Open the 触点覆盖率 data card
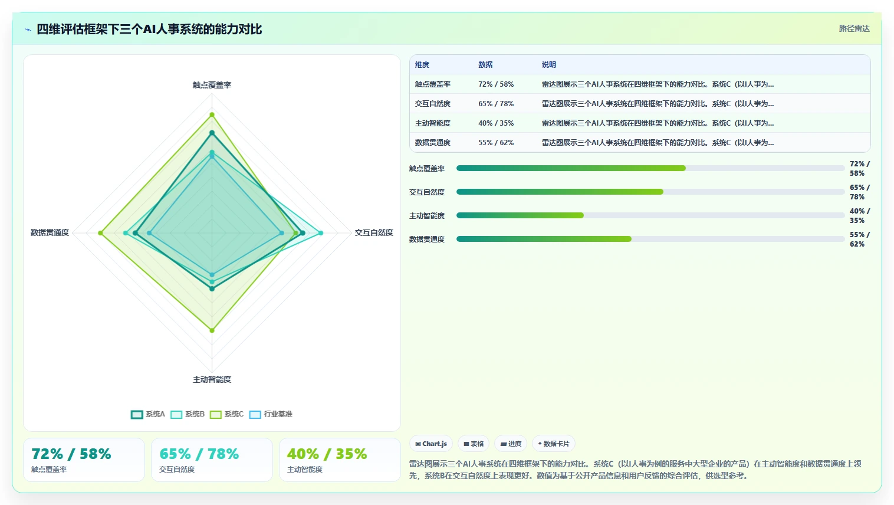 (x=84, y=460)
